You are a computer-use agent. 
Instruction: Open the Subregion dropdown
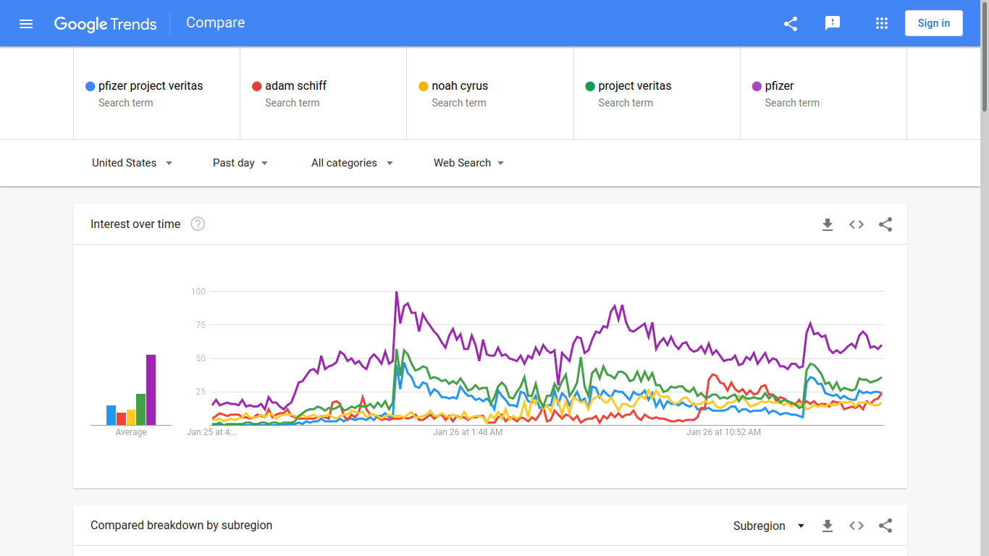pyautogui.click(x=769, y=526)
